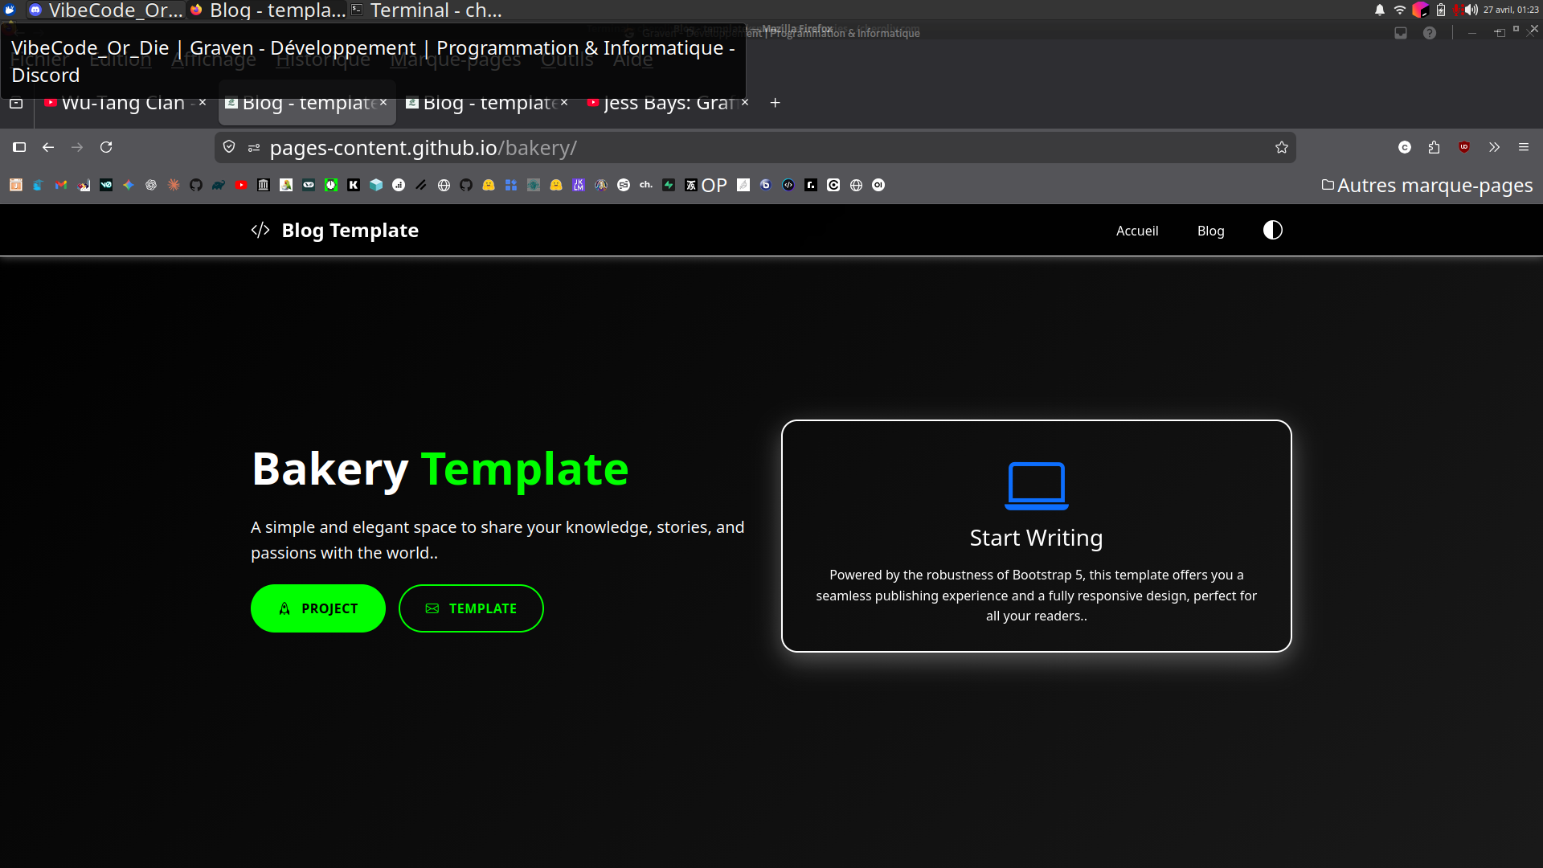Switch to the Jess Bays tab
Viewport: 1543px width, 868px height.
(663, 103)
